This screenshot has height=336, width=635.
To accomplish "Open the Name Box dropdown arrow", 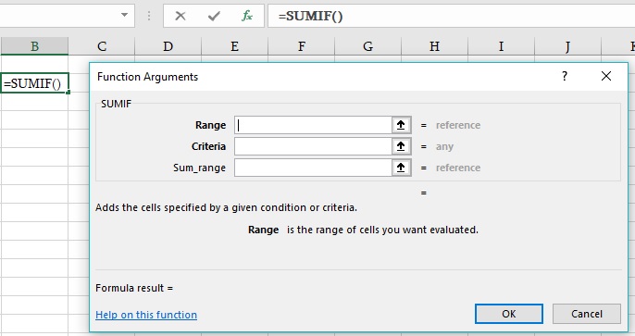I will 124,15.
